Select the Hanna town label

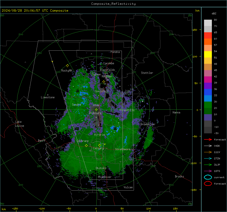[x=176, y=112]
